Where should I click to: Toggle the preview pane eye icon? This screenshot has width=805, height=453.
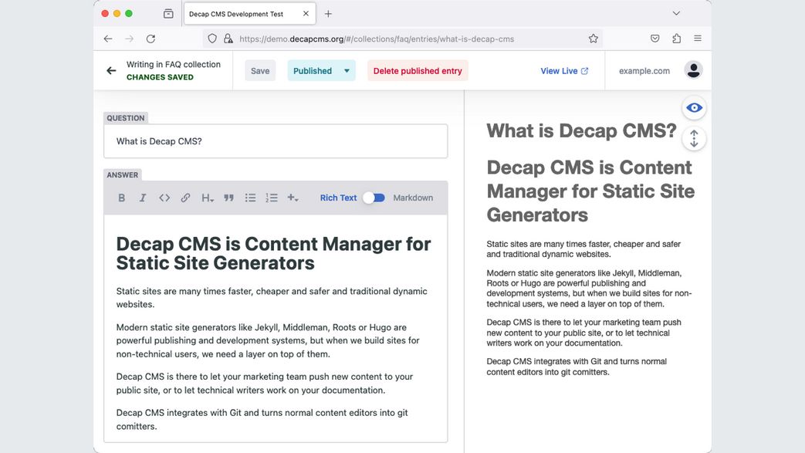[694, 108]
